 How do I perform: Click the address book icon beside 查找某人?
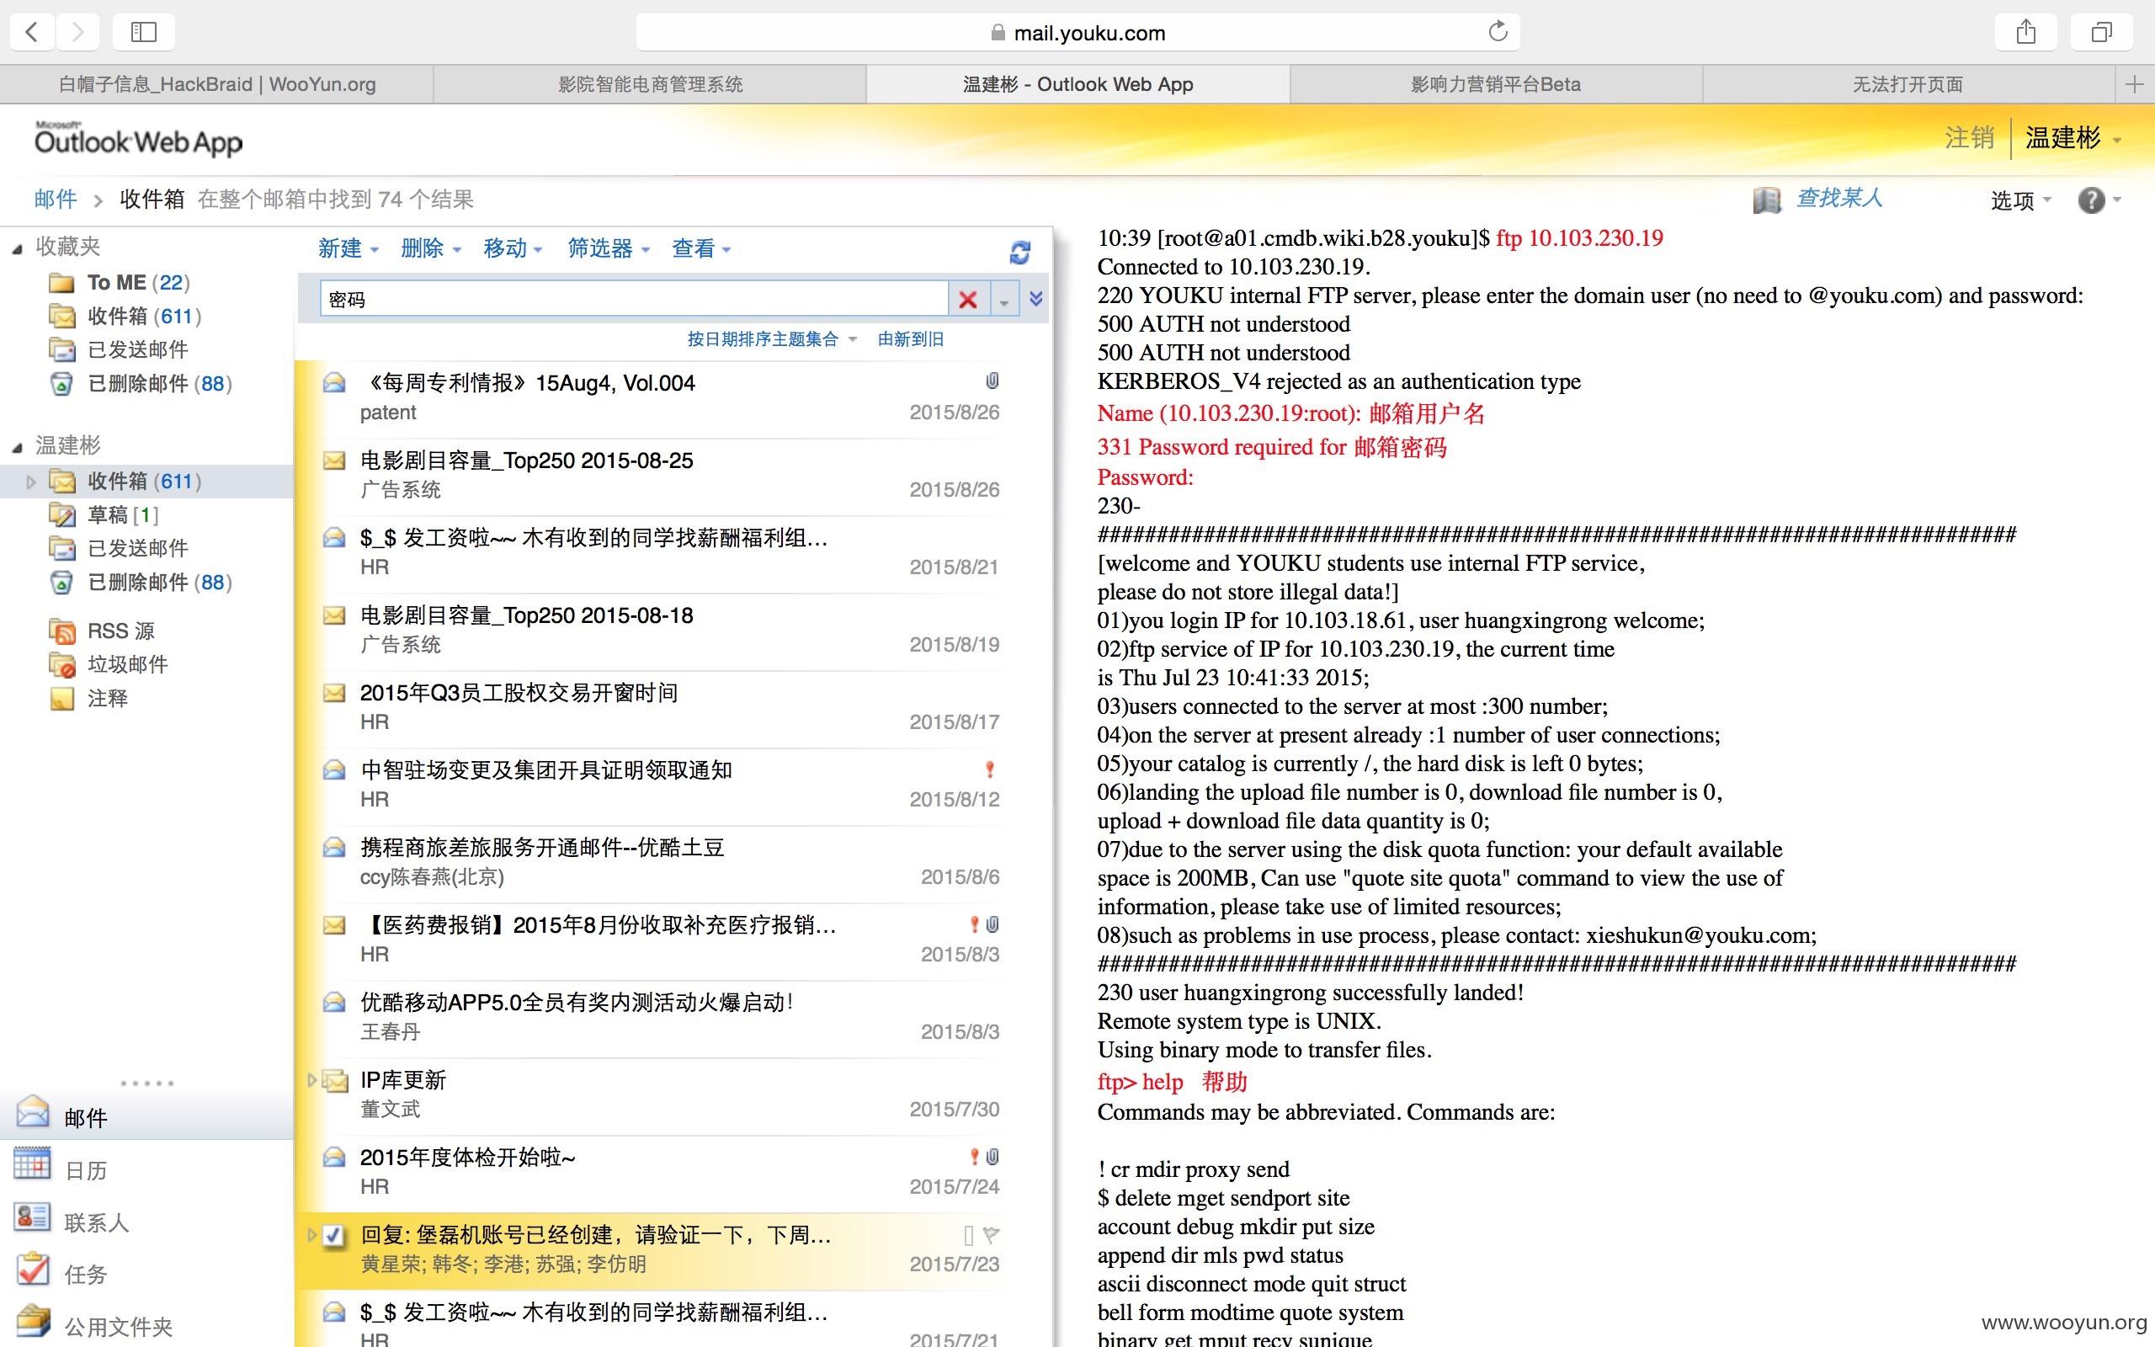click(1767, 200)
